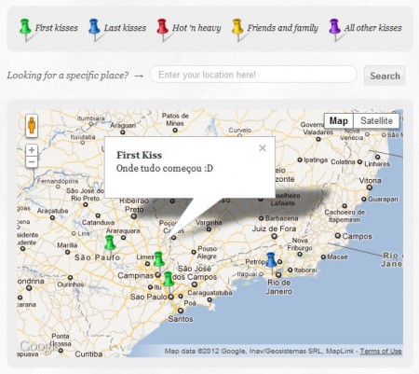
Task: Click the Onde tudo começou text
Action: (165, 169)
